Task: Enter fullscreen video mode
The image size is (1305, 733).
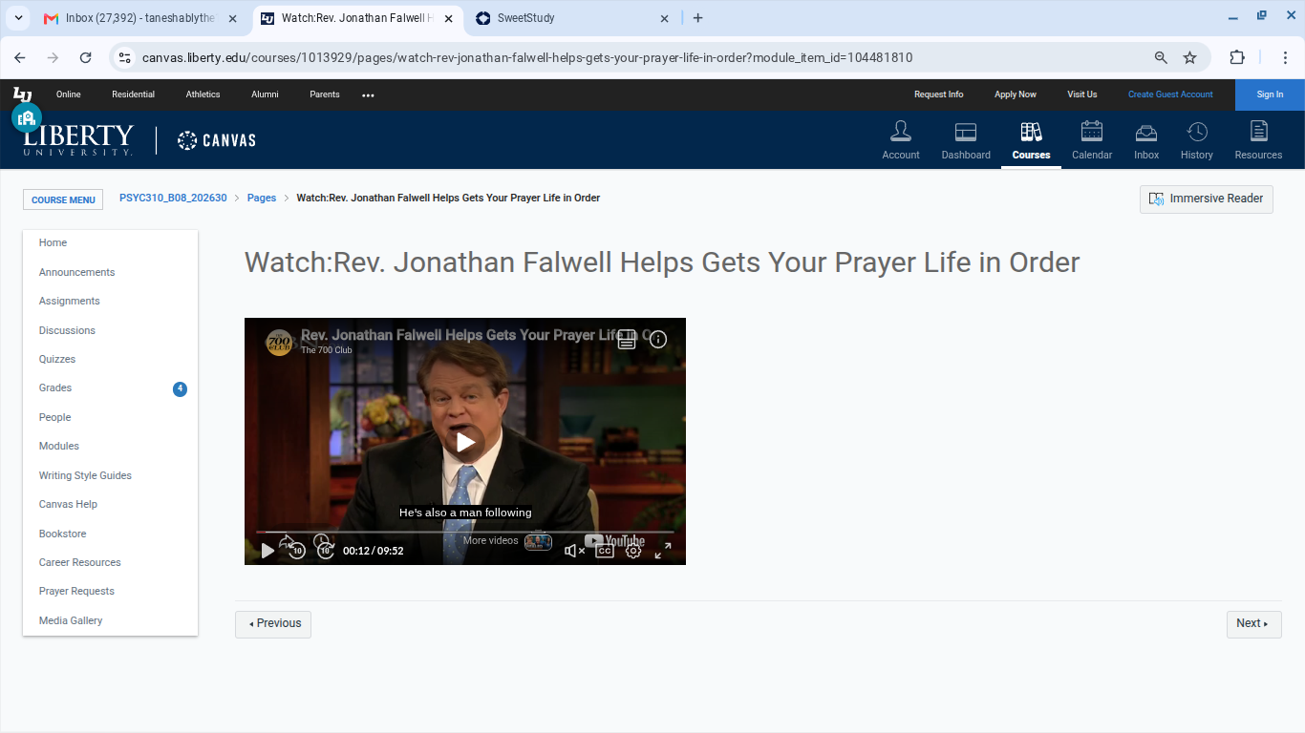Action: [663, 551]
